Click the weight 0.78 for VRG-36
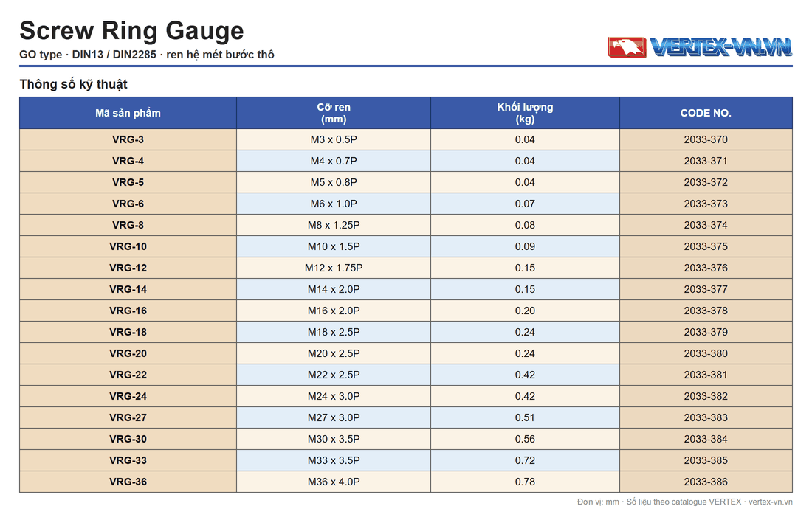The height and width of the screenshot is (520, 812). 525,482
